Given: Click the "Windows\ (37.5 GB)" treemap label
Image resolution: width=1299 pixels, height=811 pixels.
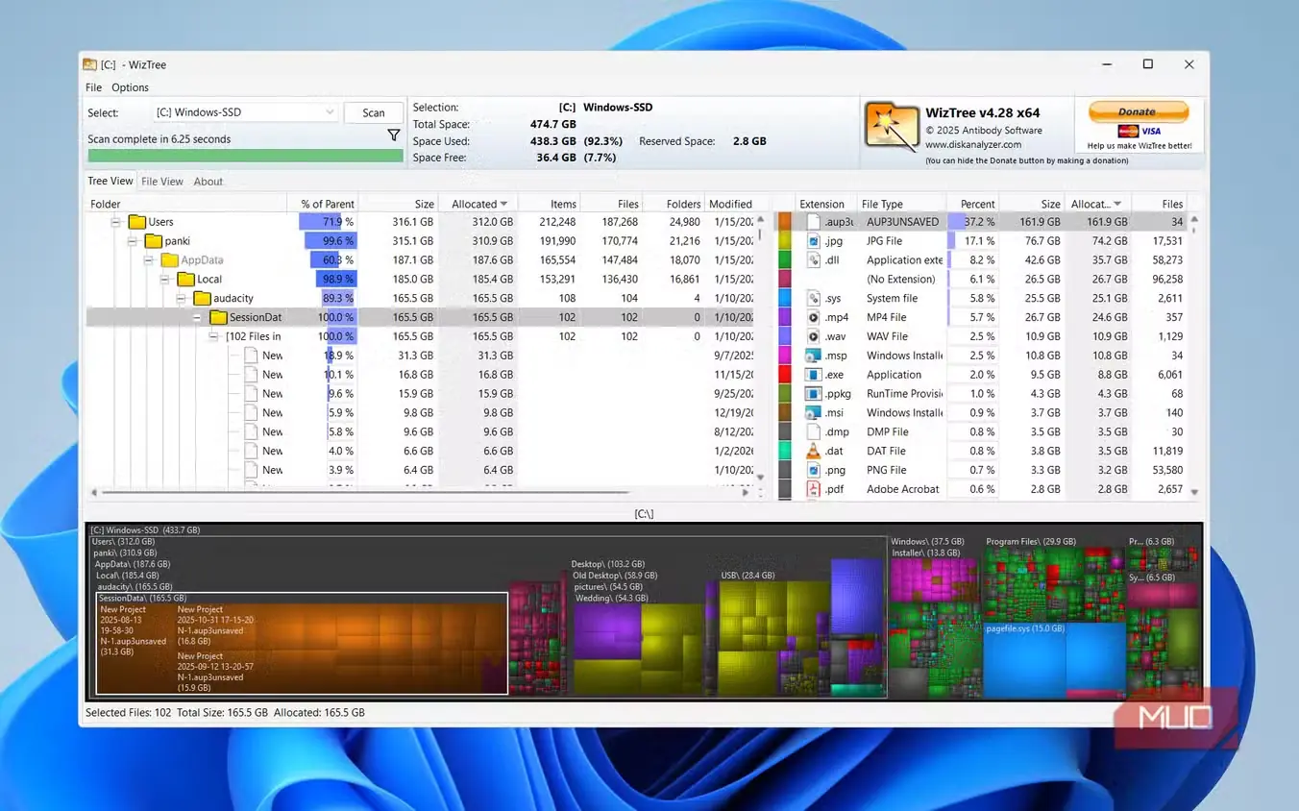Looking at the screenshot, I should (927, 542).
